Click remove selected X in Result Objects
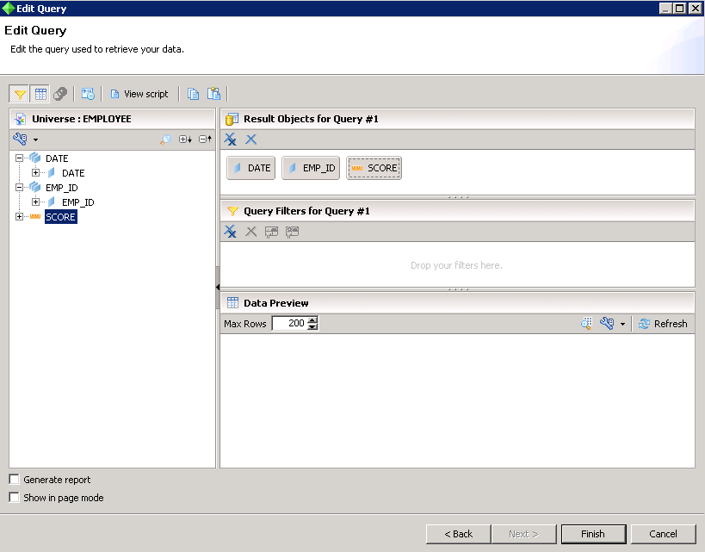 tap(251, 140)
